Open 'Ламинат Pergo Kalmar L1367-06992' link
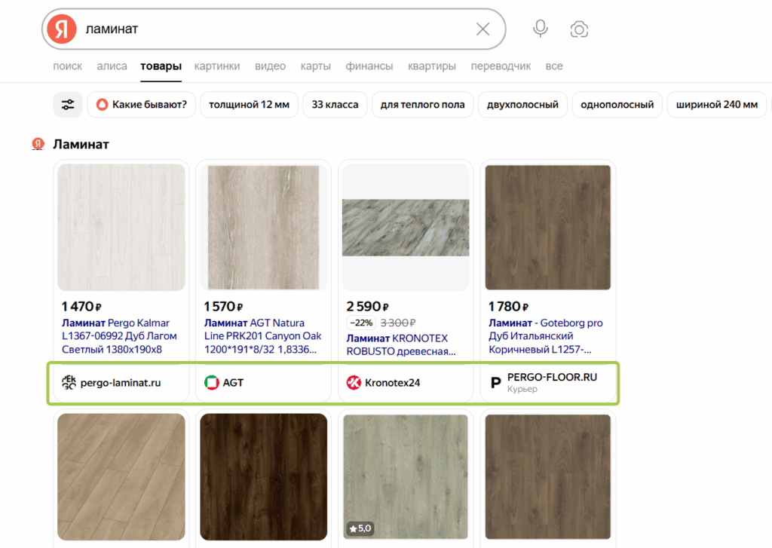The height and width of the screenshot is (548, 772). (x=119, y=335)
